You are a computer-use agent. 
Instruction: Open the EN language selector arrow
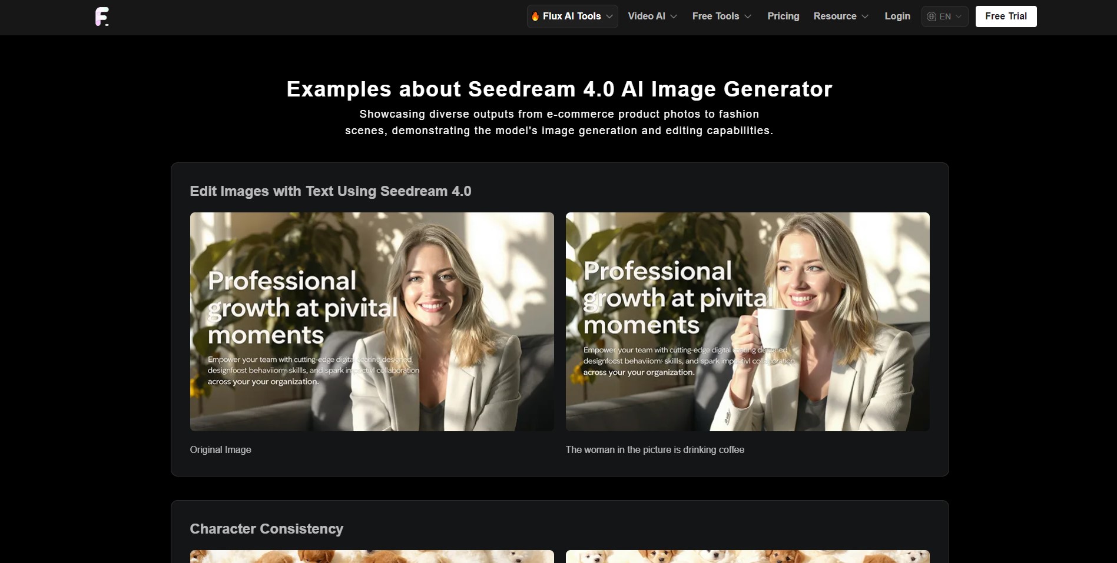(x=959, y=16)
